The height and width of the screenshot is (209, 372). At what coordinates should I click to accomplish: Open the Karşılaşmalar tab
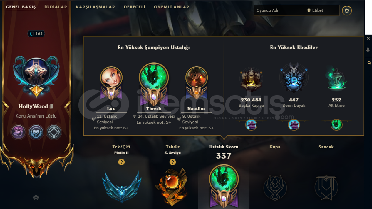pyautogui.click(x=95, y=7)
